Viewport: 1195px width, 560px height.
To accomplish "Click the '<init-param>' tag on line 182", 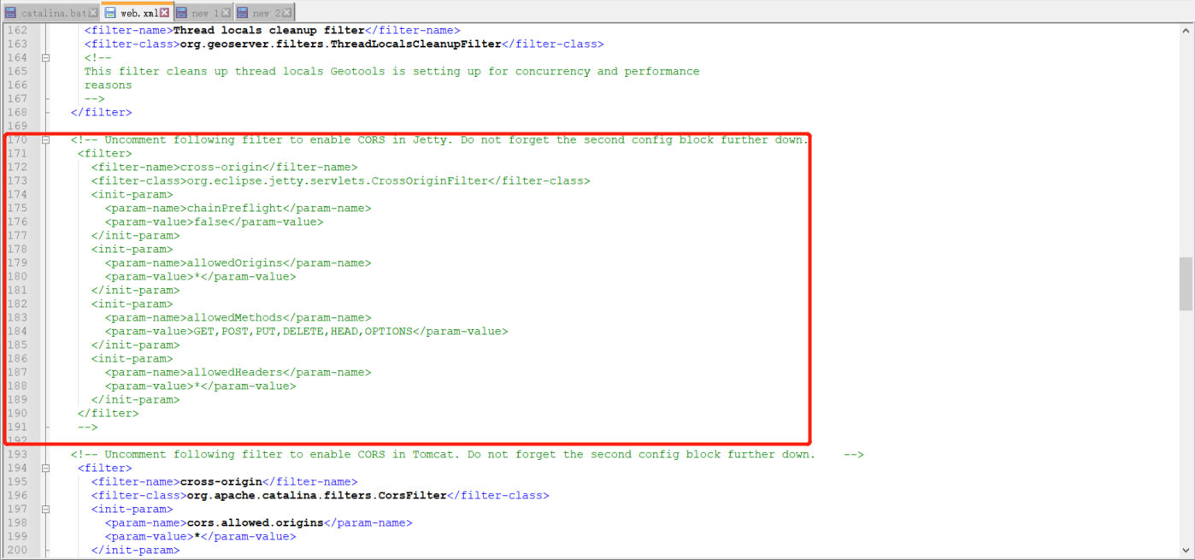I will (x=132, y=304).
